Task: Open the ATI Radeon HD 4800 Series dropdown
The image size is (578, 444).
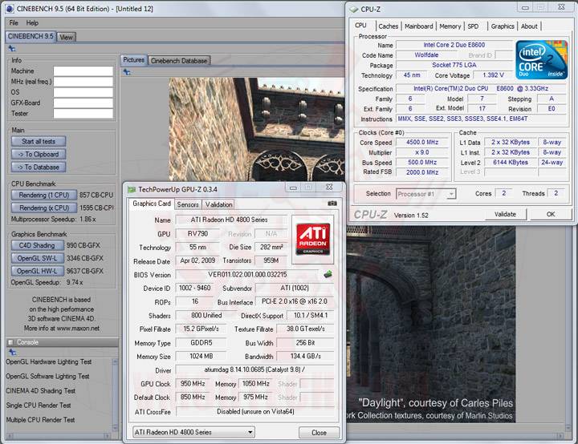Action: pos(193,432)
